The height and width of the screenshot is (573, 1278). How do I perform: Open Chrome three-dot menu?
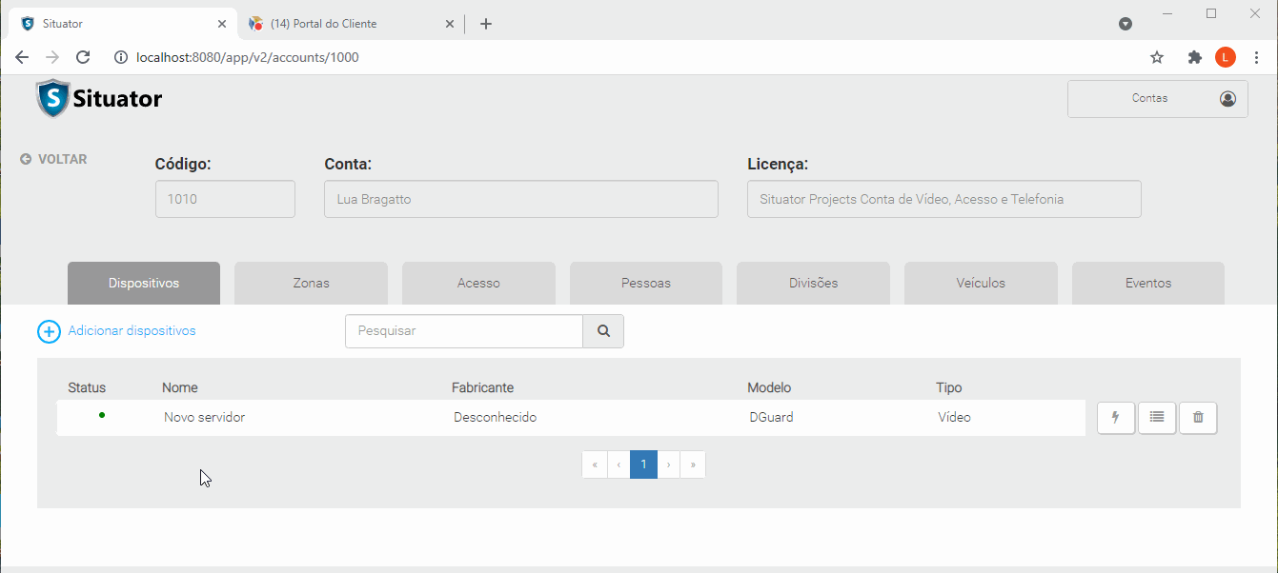(x=1256, y=57)
